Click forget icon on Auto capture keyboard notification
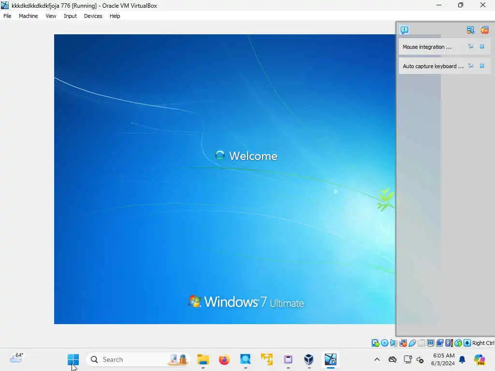Screen dimensions: 495x371 tap(471, 66)
